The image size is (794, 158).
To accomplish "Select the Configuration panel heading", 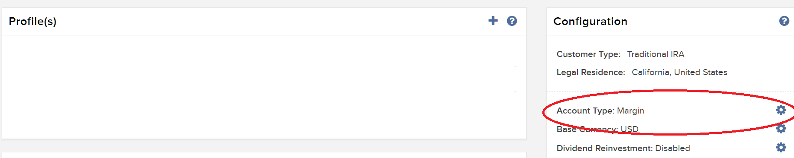I will [590, 22].
